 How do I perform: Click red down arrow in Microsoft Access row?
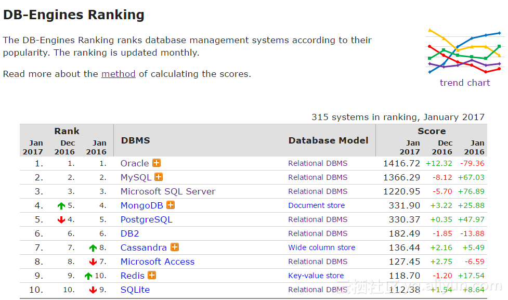pyautogui.click(x=93, y=262)
